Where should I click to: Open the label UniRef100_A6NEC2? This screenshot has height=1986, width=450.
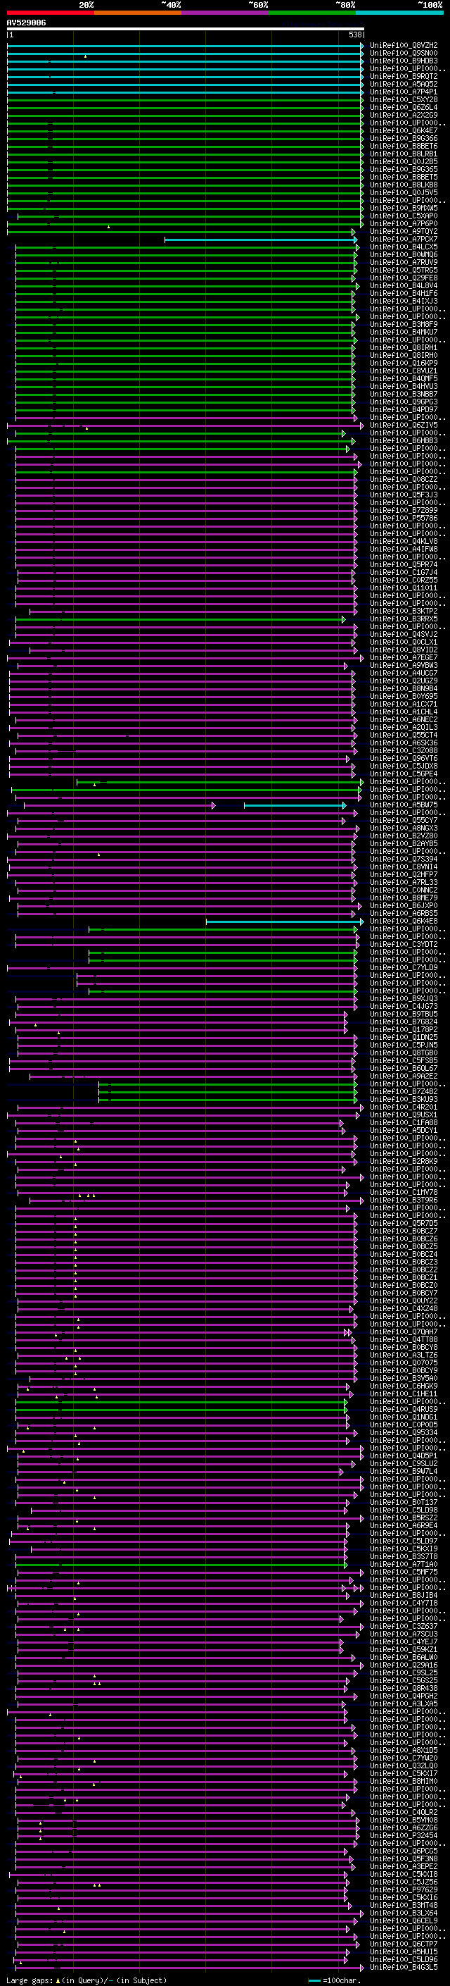[x=404, y=719]
